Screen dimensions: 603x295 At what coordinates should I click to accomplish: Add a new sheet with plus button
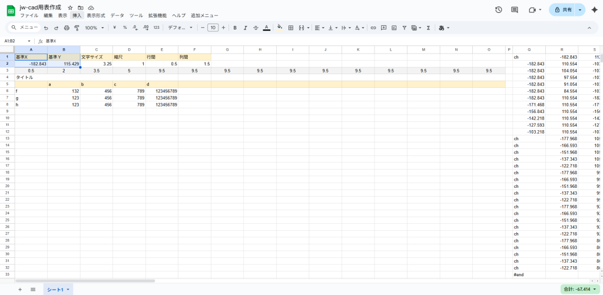(20, 289)
